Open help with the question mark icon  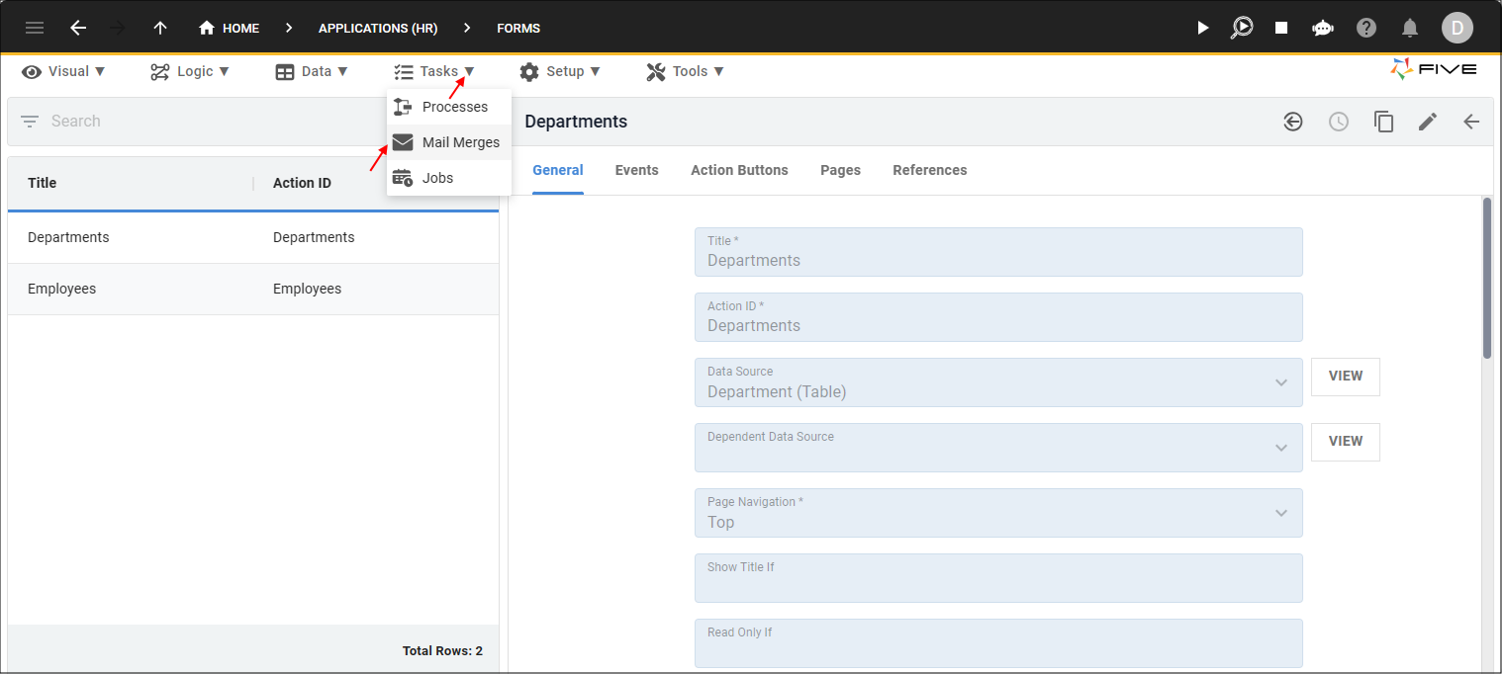[x=1366, y=28]
